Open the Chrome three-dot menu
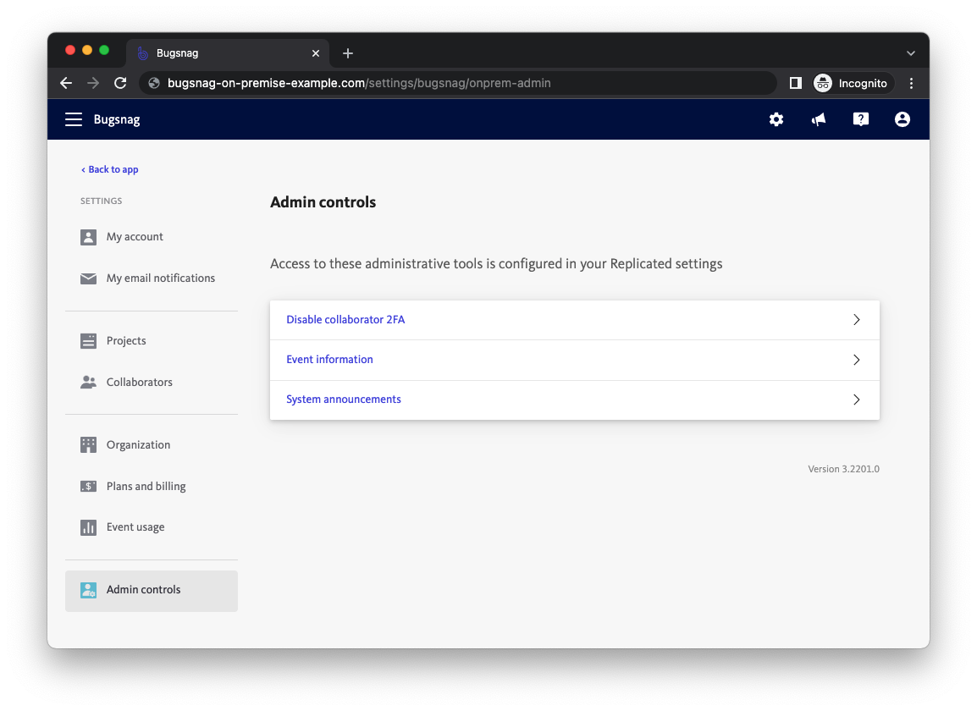This screenshot has width=977, height=711. [x=911, y=83]
